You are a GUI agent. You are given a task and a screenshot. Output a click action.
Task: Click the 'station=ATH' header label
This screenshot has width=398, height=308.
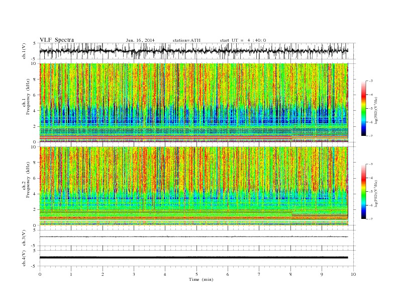coord(186,40)
